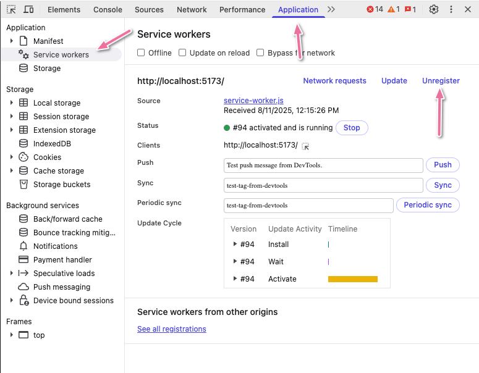479x373 pixels.
Task: Expand the Session storage tree arrow
Action: coord(12,116)
